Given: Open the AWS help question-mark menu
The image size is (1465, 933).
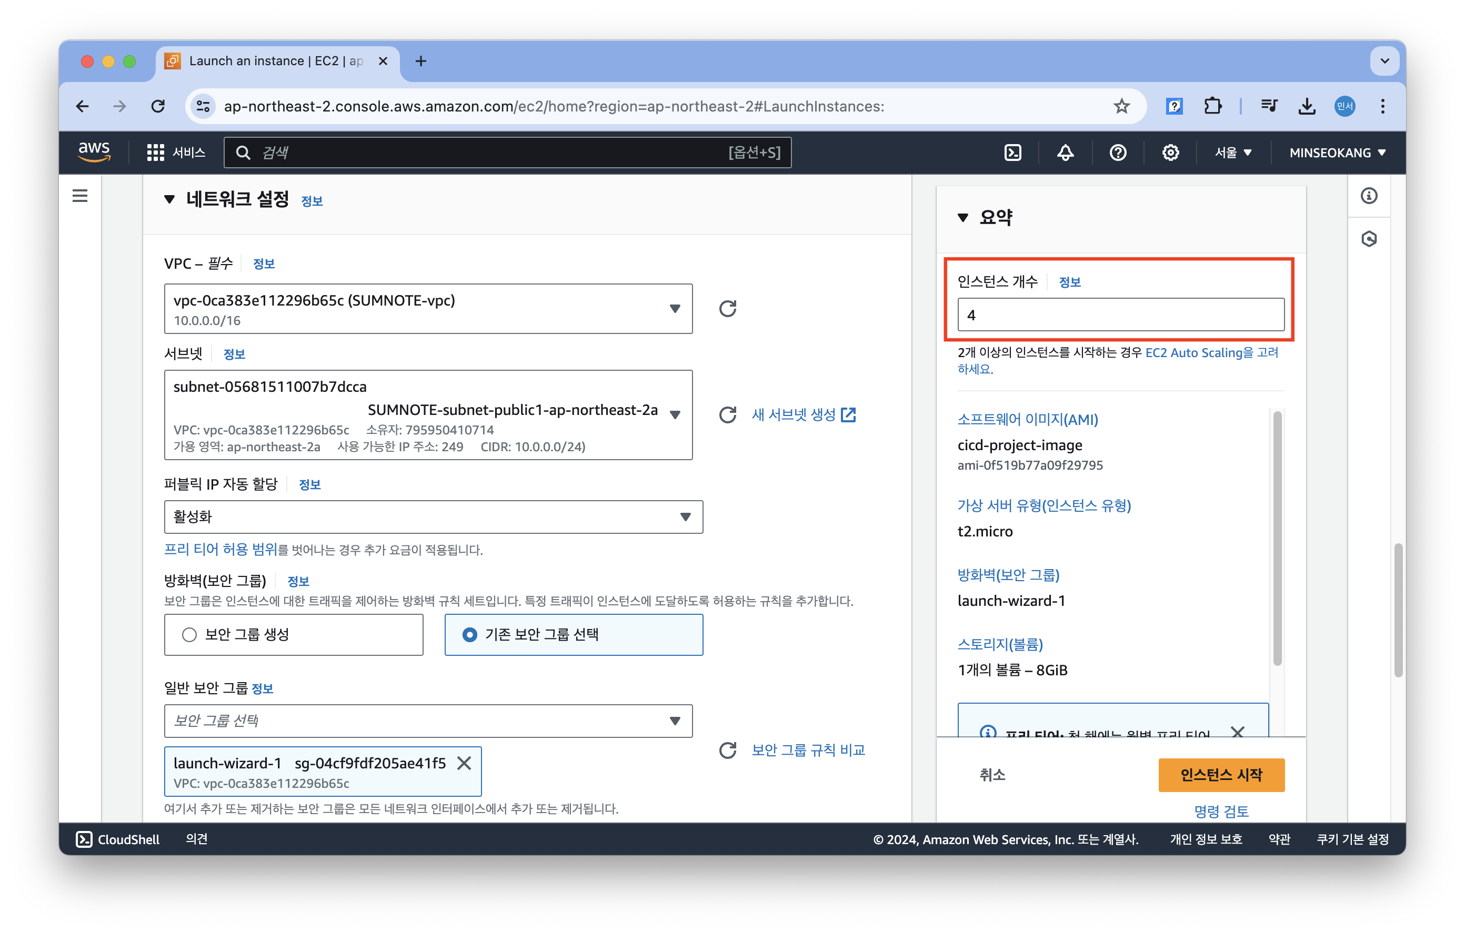Looking at the screenshot, I should tap(1118, 153).
